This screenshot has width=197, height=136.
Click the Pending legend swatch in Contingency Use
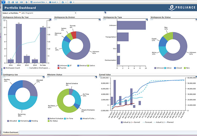pos(30,121)
